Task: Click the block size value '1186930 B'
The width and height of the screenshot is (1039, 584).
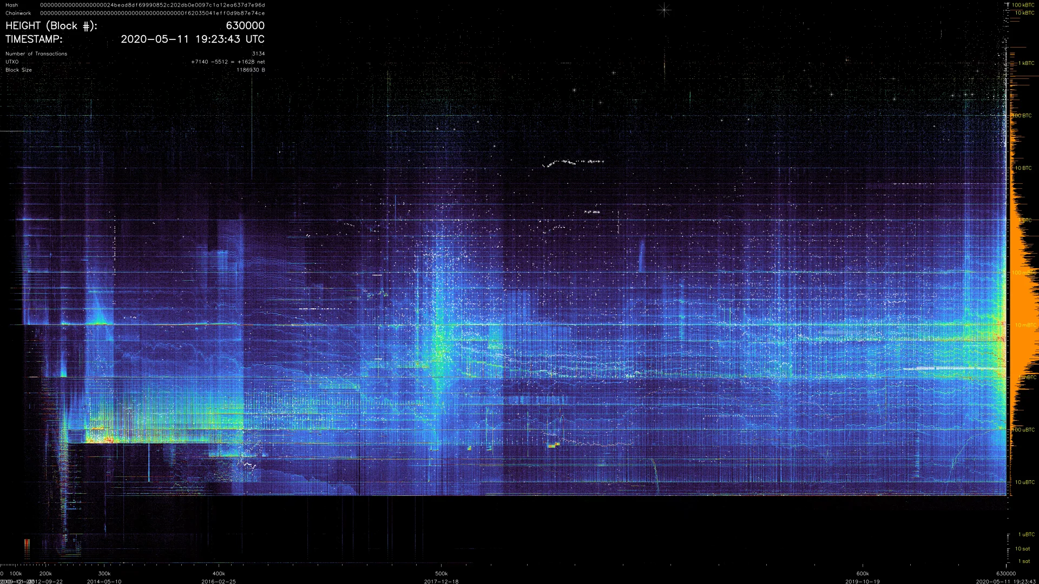Action: pos(251,70)
